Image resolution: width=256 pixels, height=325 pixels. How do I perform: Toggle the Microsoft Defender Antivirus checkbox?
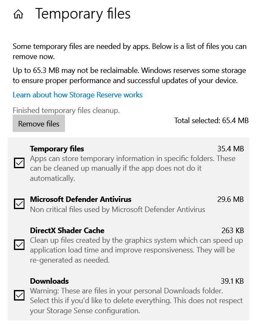(x=19, y=204)
